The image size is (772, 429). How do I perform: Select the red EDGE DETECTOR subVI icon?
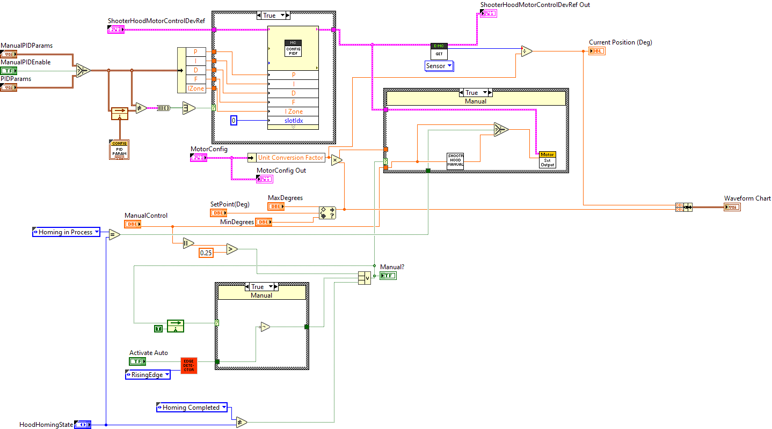(189, 366)
